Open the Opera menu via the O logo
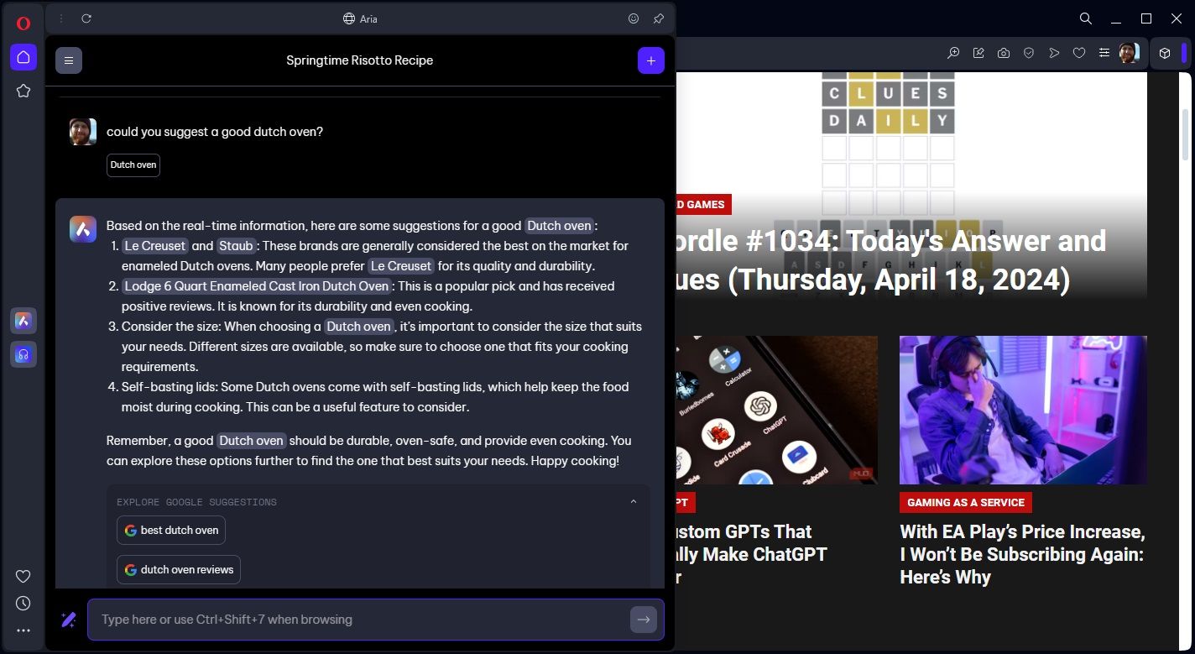 (x=23, y=24)
